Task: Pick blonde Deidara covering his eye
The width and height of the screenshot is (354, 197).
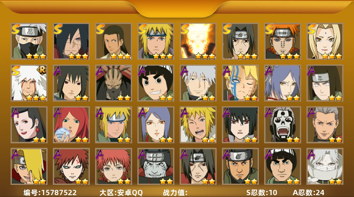Action: (29, 166)
